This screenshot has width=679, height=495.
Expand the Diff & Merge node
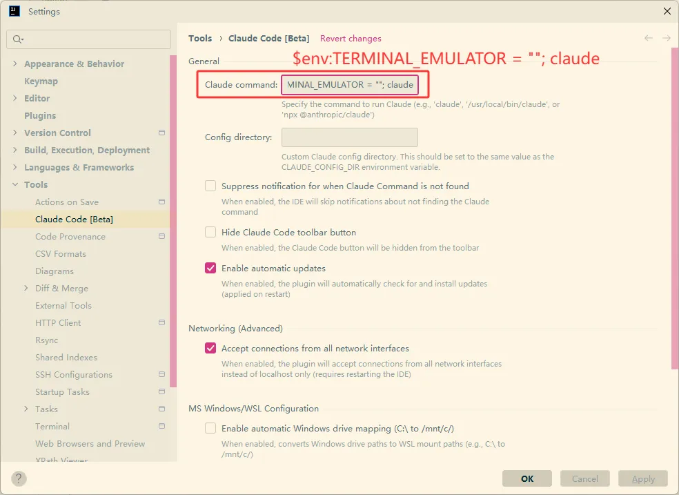[x=26, y=288]
